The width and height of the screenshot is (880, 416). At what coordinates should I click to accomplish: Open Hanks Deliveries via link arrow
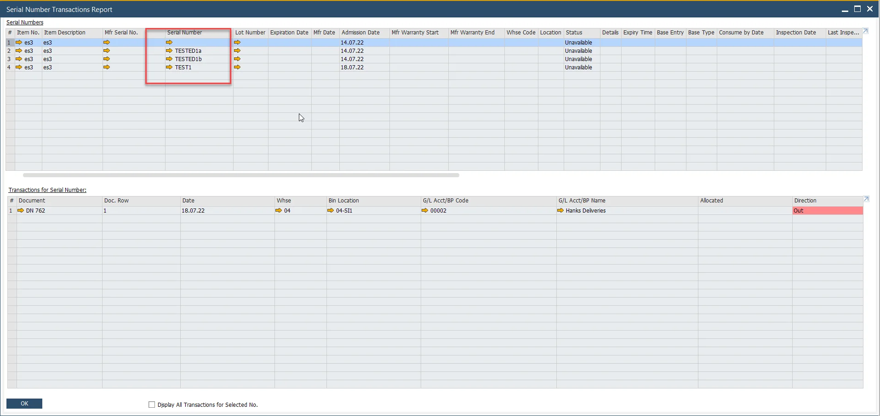(x=560, y=210)
